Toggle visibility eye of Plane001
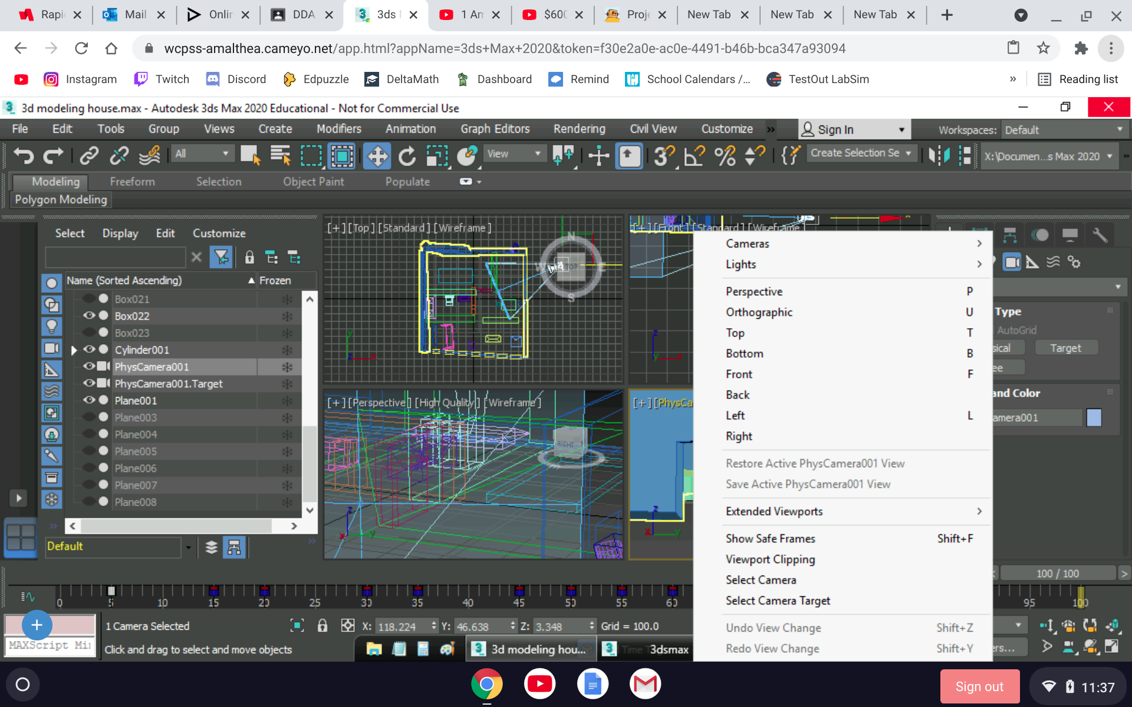 tap(89, 400)
